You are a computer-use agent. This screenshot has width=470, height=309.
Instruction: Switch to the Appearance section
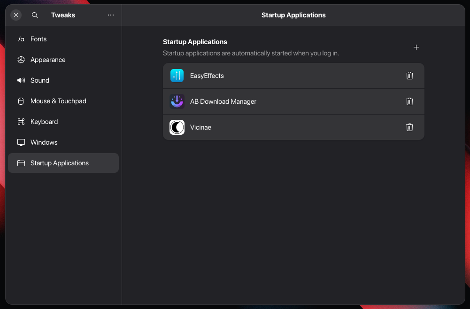(x=49, y=60)
